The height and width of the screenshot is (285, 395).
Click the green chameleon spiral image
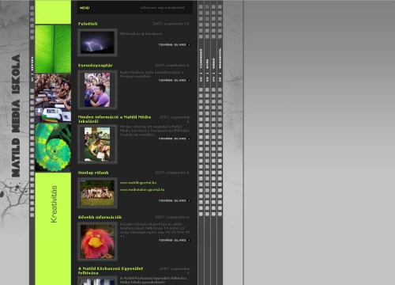53,147
